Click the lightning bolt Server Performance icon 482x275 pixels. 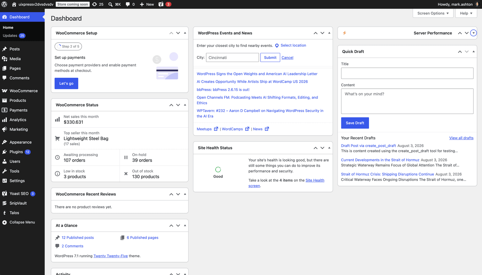[345, 33]
